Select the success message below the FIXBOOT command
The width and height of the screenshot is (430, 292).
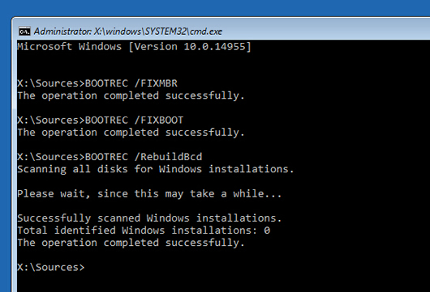pyautogui.click(x=131, y=133)
